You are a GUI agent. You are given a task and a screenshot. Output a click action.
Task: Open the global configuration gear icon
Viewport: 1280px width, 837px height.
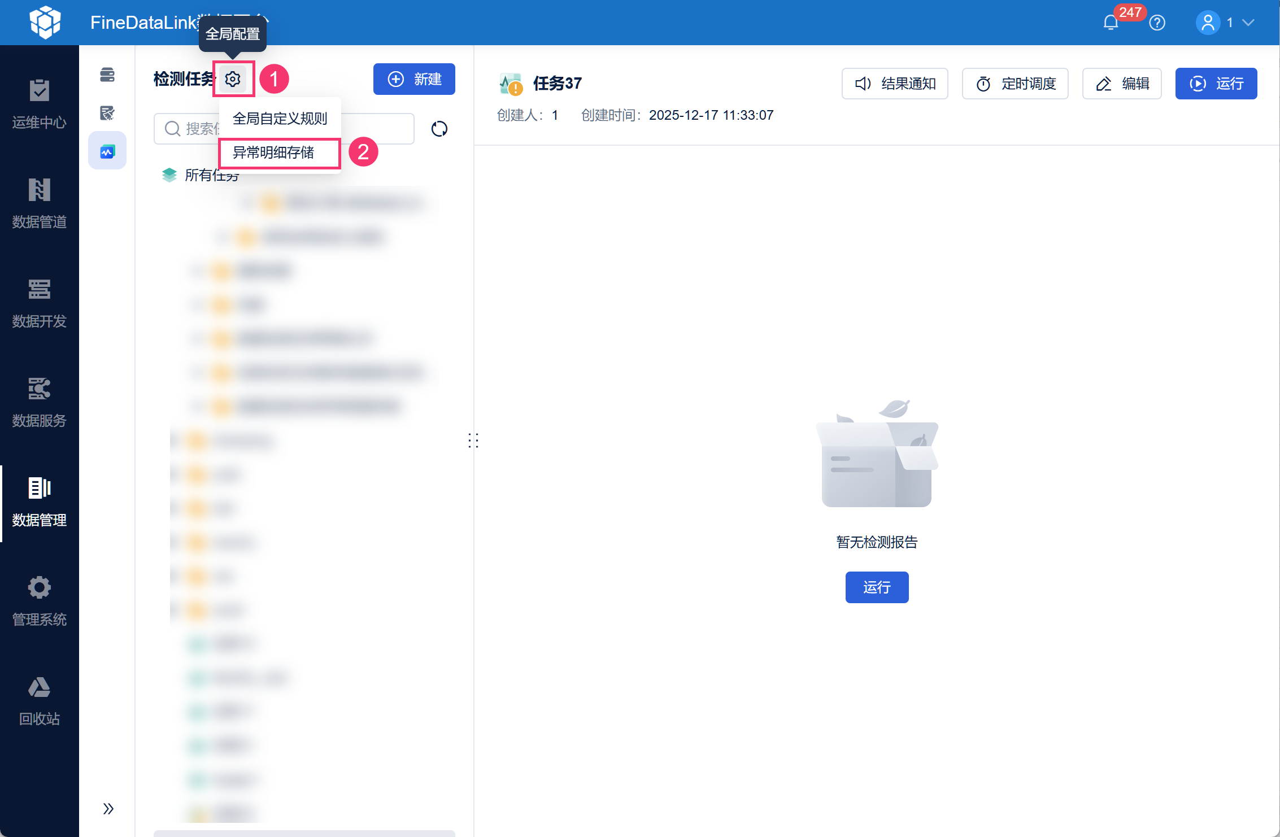tap(233, 79)
